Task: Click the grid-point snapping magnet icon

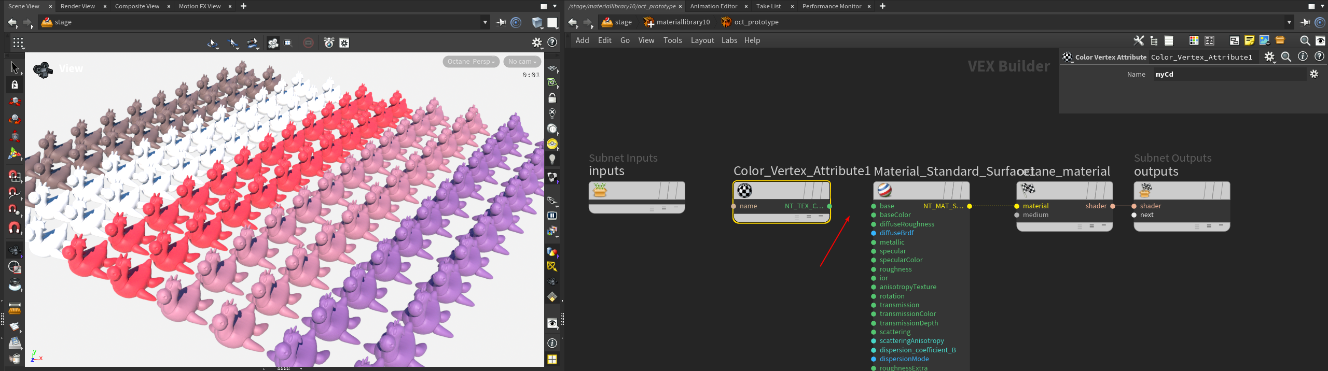Action: click(x=15, y=176)
